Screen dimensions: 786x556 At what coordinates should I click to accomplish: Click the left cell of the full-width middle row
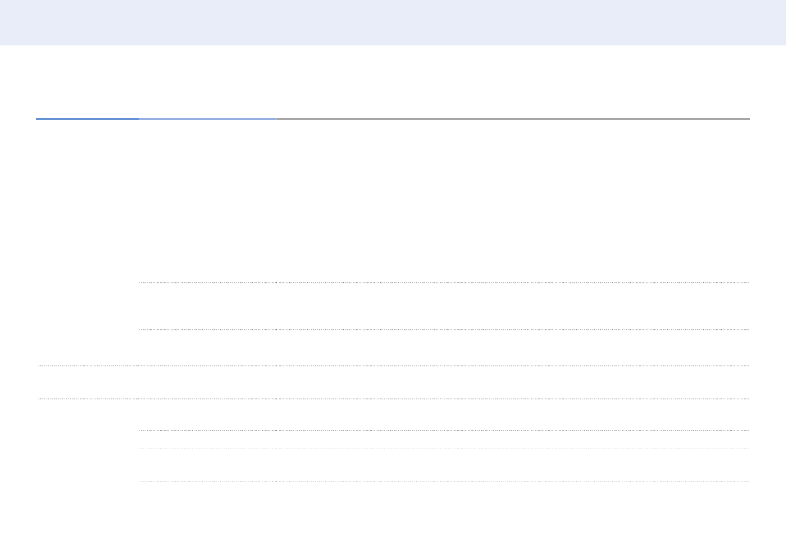coord(87,381)
